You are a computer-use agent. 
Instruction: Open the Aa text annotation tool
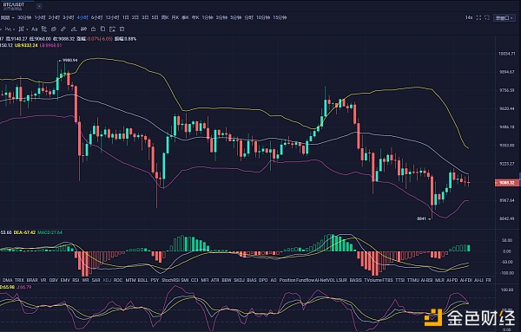click(34, 29)
